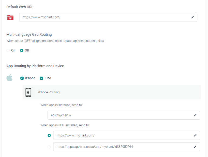This screenshot has height=157, width=208.
Task: Click the apps.apple.com URL field
Action: pyautogui.click(x=122, y=147)
